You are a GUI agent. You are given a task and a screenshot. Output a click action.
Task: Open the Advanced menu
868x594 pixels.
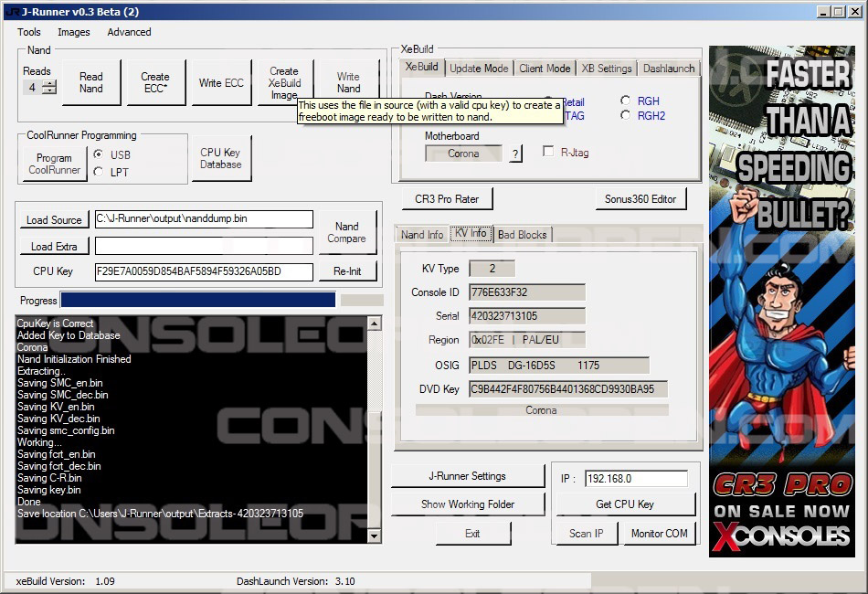tap(129, 32)
